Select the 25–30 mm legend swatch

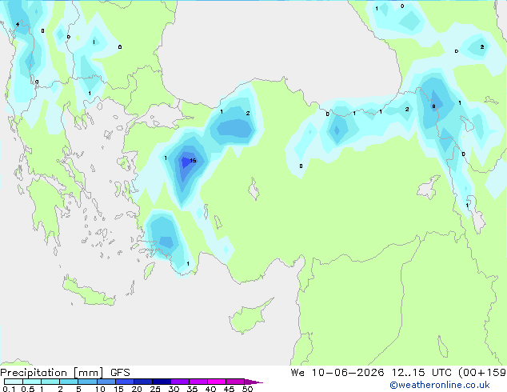(x=161, y=382)
